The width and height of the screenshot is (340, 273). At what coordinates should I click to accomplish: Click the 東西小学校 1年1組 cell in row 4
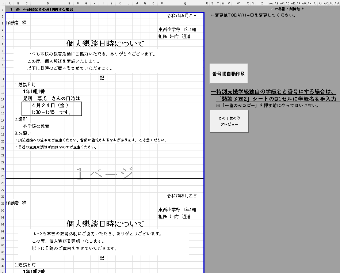pyautogui.click(x=177, y=30)
